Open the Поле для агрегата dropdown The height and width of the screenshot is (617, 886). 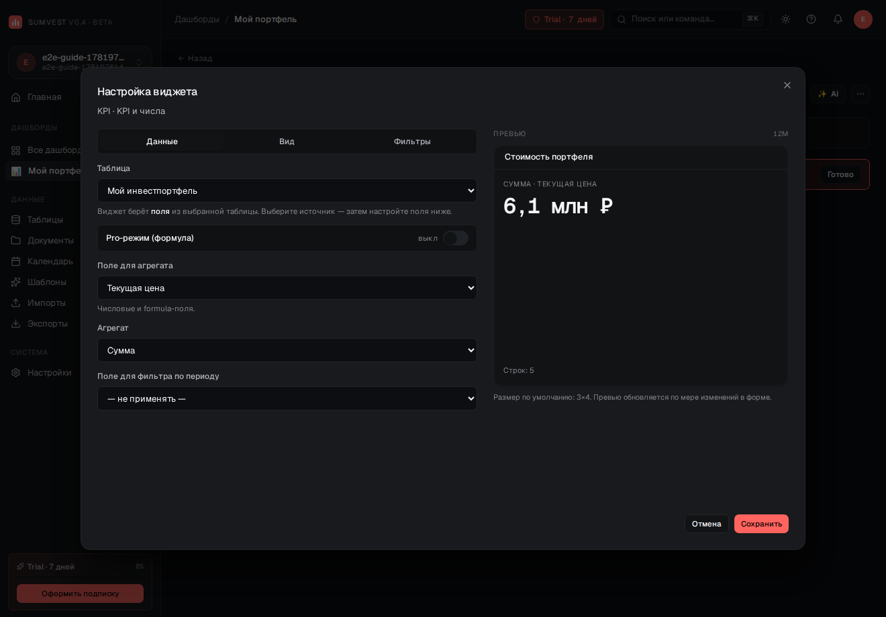tap(287, 288)
